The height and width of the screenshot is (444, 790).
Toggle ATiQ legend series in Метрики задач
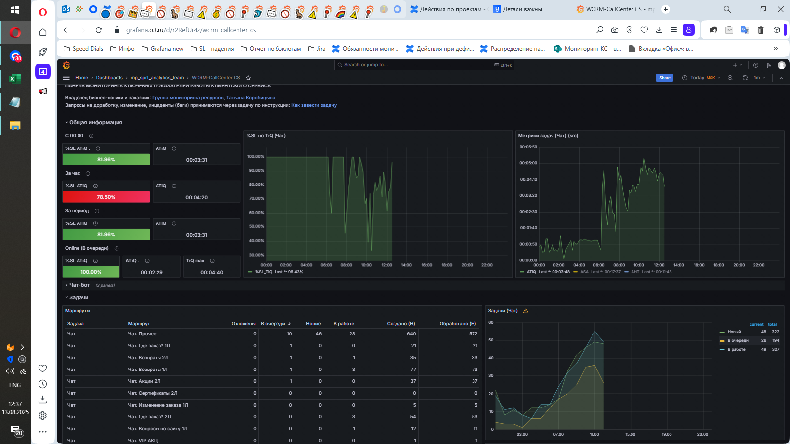click(531, 272)
